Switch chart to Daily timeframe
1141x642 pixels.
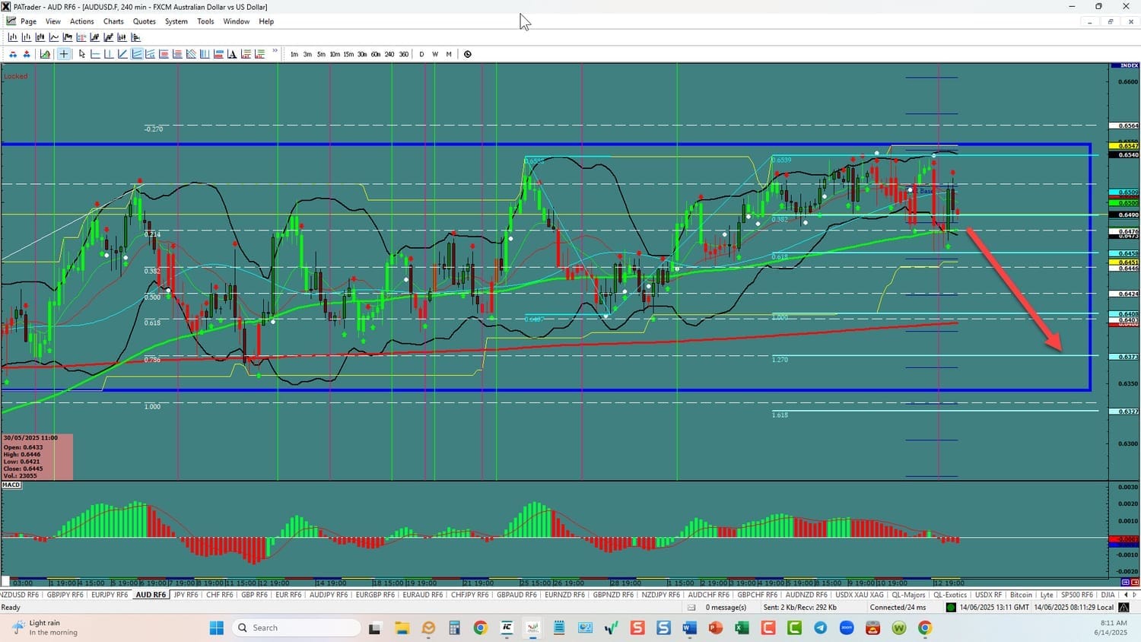pos(421,54)
